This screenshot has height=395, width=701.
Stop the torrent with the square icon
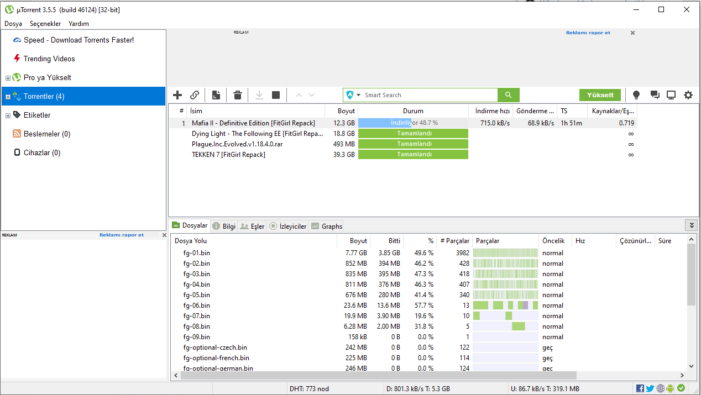[x=276, y=95]
